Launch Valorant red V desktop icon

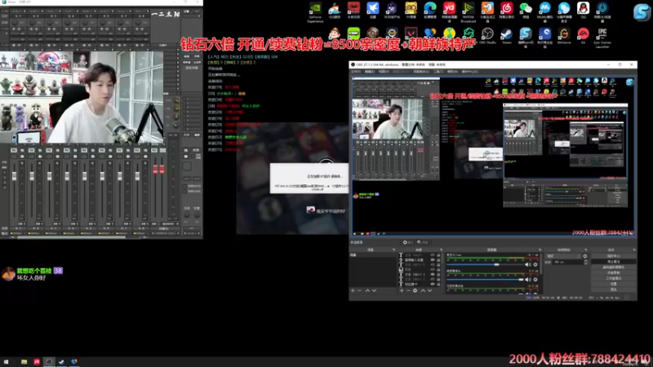tap(411, 34)
